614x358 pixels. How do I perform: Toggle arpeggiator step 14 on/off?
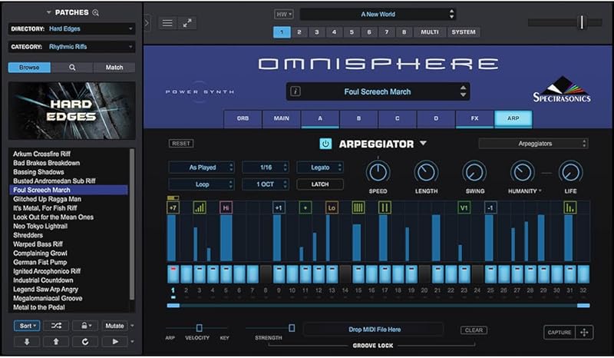[x=345, y=273]
